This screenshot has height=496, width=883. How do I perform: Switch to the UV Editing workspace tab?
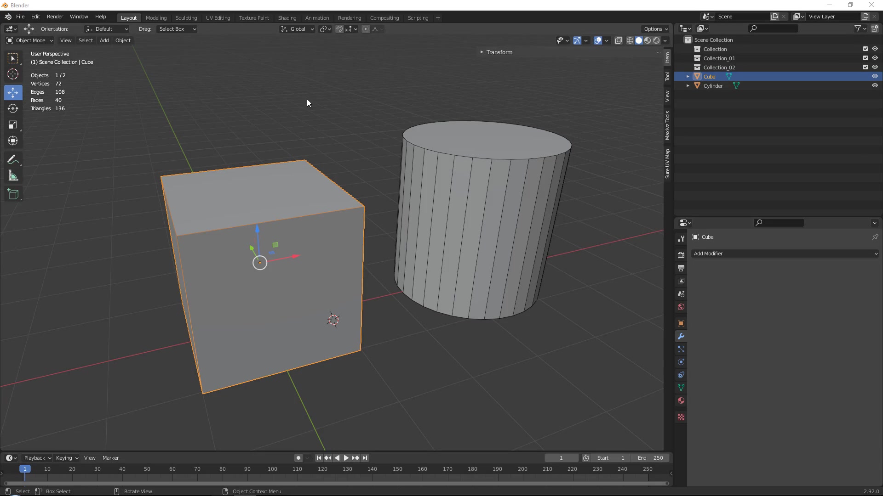218,18
